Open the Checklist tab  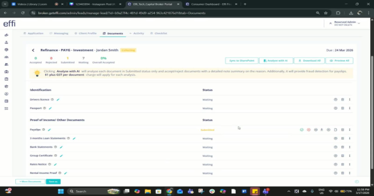pyautogui.click(x=158, y=34)
